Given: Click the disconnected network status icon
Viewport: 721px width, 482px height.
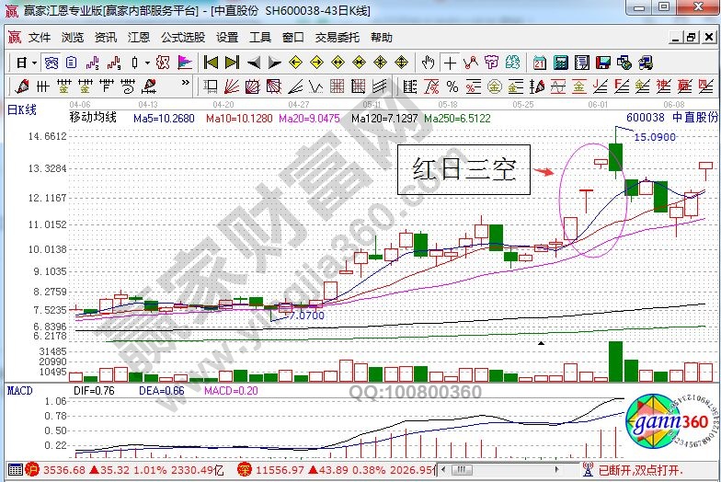Looking at the screenshot, I should tap(586, 470).
